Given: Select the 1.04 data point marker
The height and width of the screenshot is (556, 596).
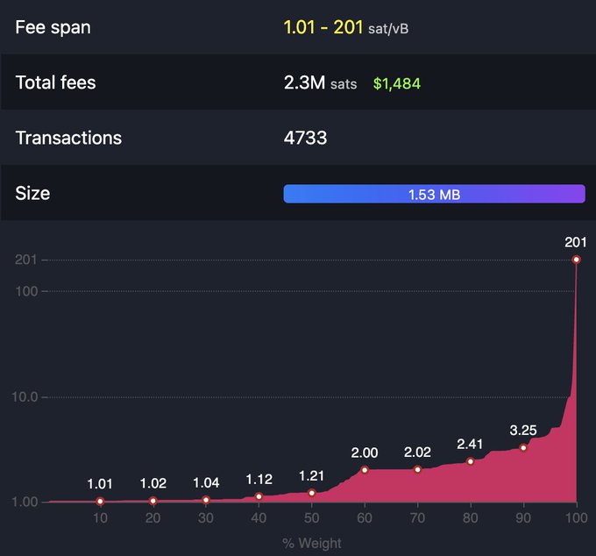Looking at the screenshot, I should 206,500.
